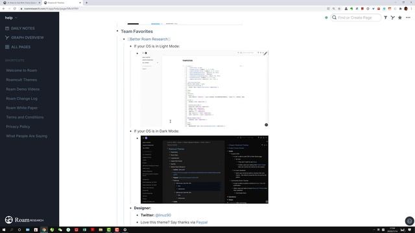Open a new browser tab

coord(86,3)
